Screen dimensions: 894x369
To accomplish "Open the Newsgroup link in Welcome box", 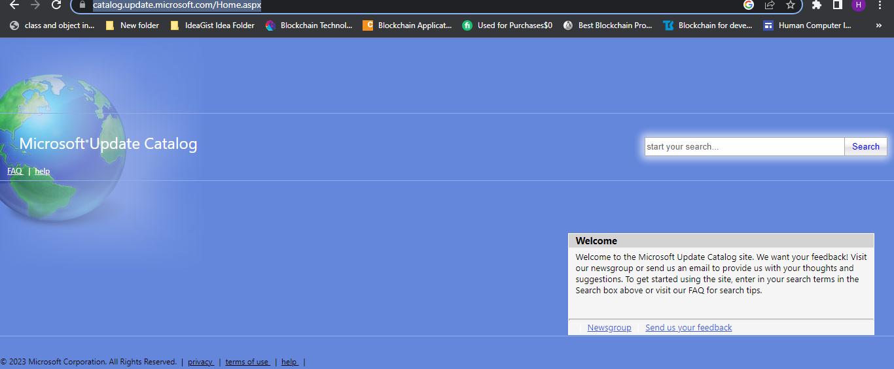I will click(609, 328).
